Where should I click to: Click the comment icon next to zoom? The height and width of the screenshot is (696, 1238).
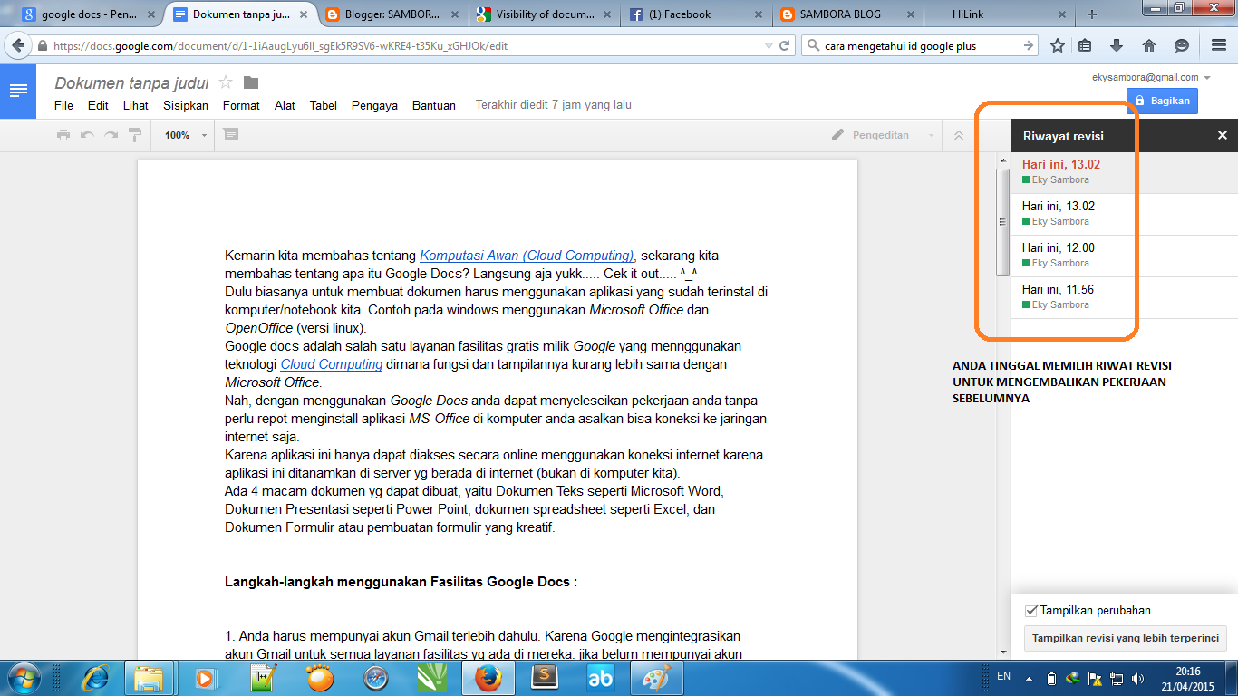pyautogui.click(x=231, y=135)
